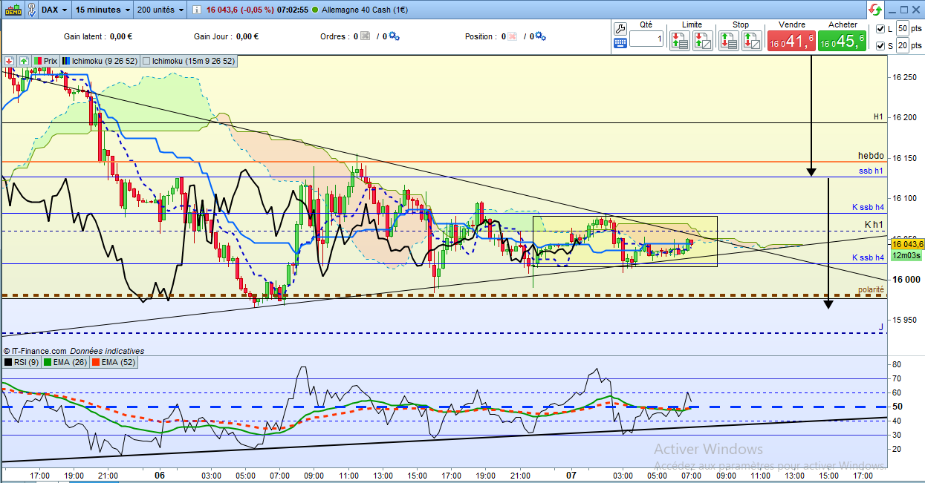The image size is (925, 483).
Task: Click the RSI axis value 50
Action: pyautogui.click(x=897, y=407)
